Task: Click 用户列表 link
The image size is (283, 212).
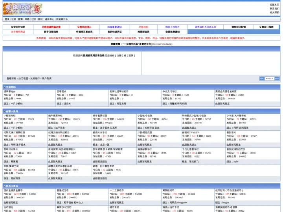Action: [47, 79]
